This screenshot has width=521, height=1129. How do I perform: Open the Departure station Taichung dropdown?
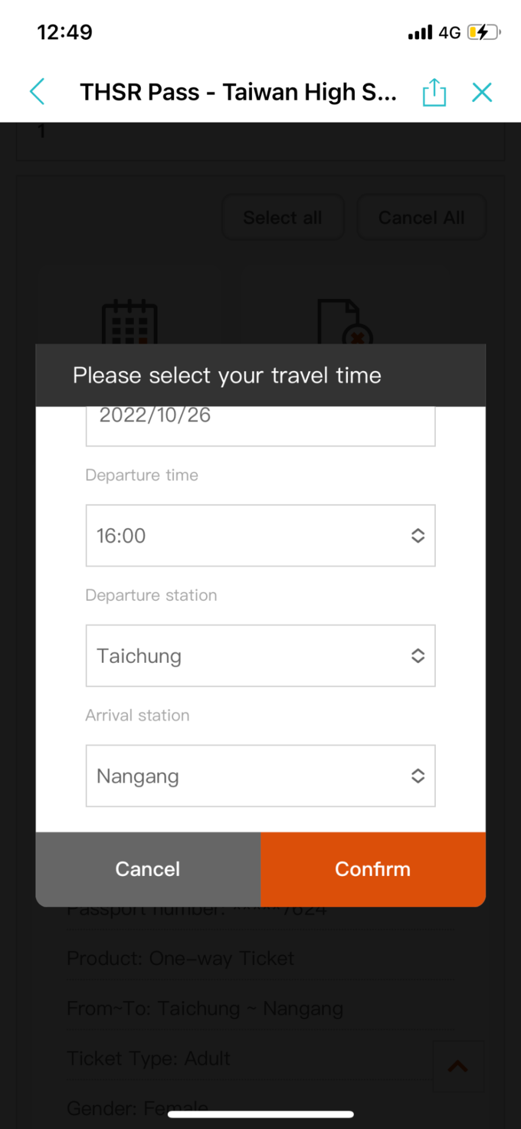click(x=260, y=656)
